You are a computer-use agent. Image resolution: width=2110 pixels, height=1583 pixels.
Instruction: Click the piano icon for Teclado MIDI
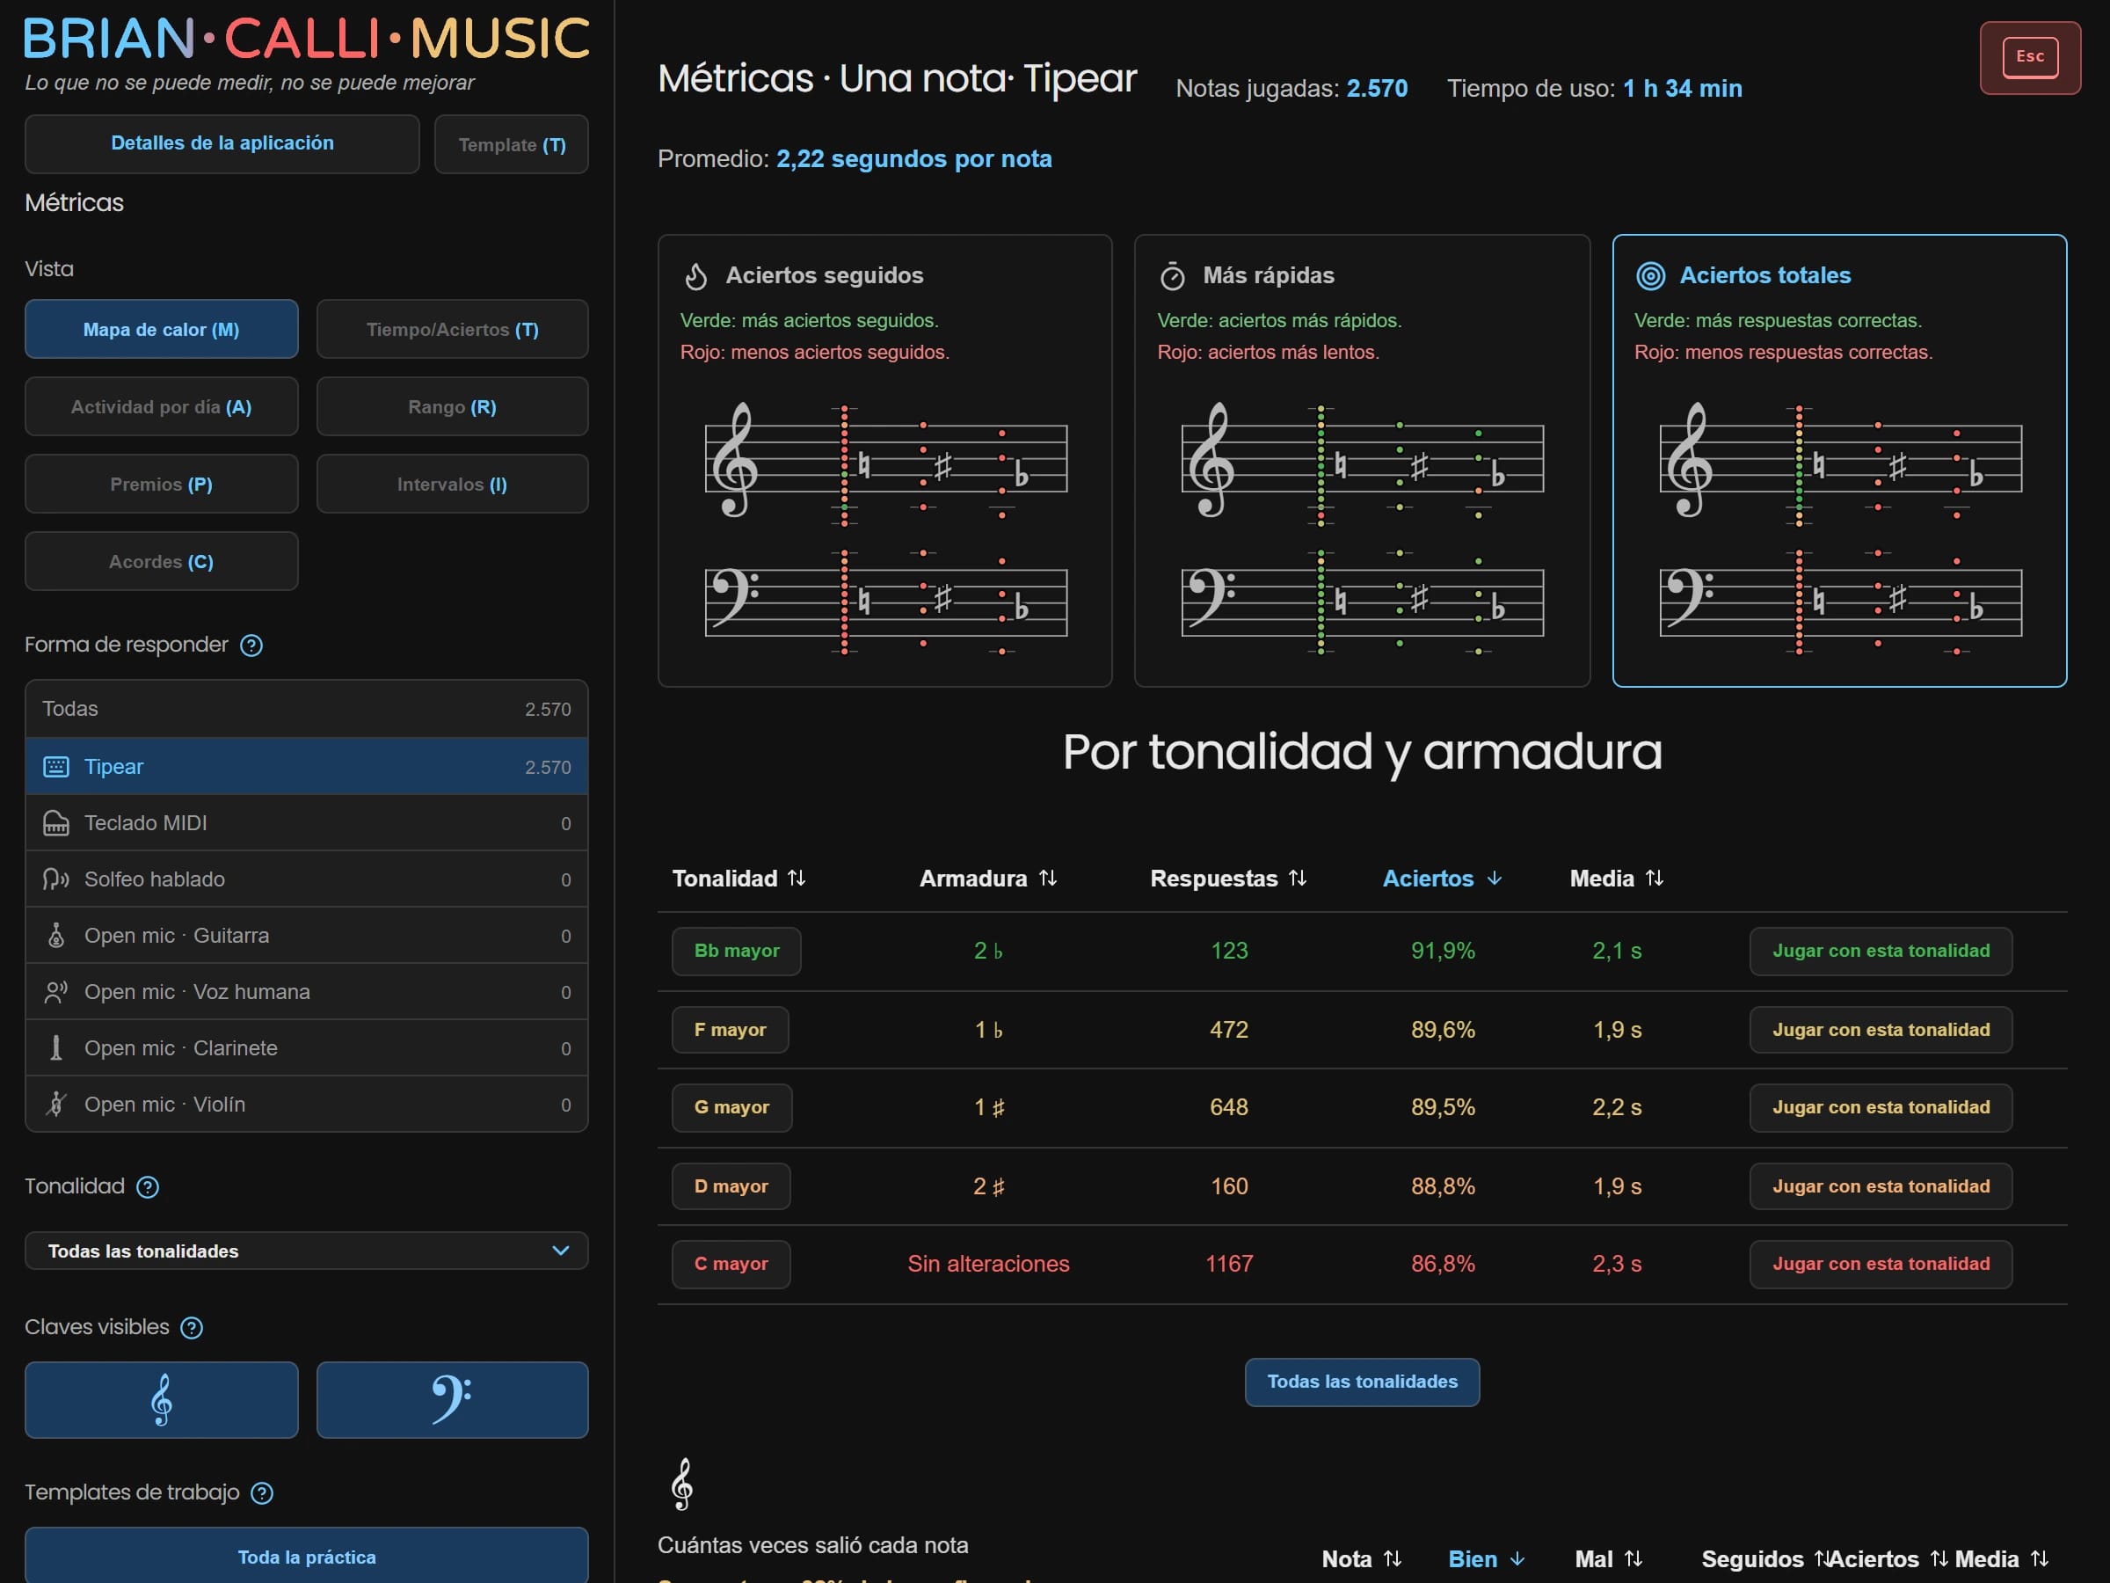56,823
